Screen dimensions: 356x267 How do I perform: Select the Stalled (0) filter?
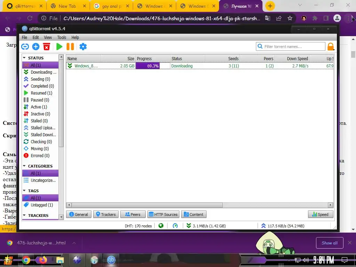coord(40,121)
